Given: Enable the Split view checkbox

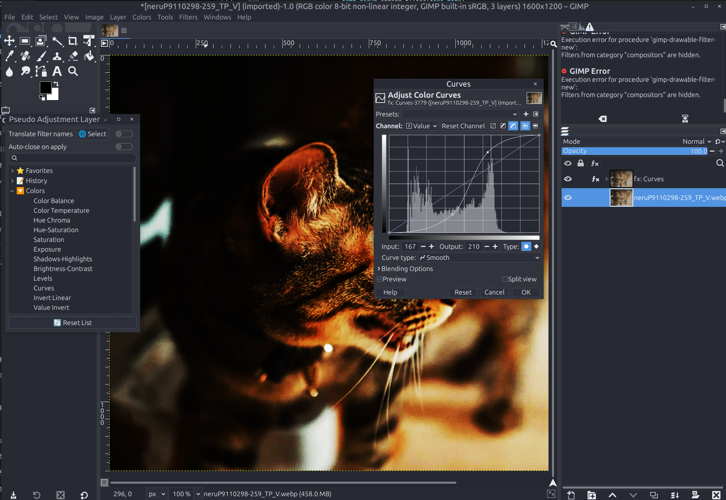Looking at the screenshot, I should (505, 279).
